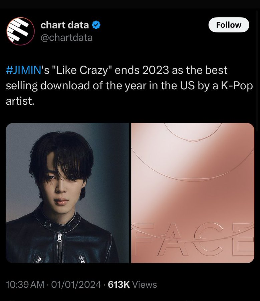The image size is (260, 301).
Task: Select the chart data display name
Action: tap(65, 25)
